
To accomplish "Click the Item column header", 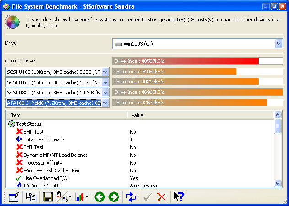I will 66,115.
